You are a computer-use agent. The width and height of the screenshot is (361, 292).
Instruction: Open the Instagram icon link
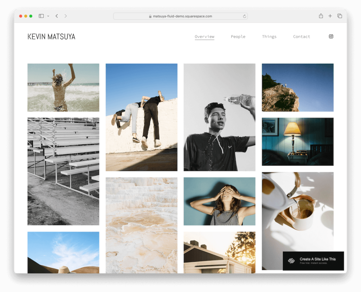pos(331,36)
